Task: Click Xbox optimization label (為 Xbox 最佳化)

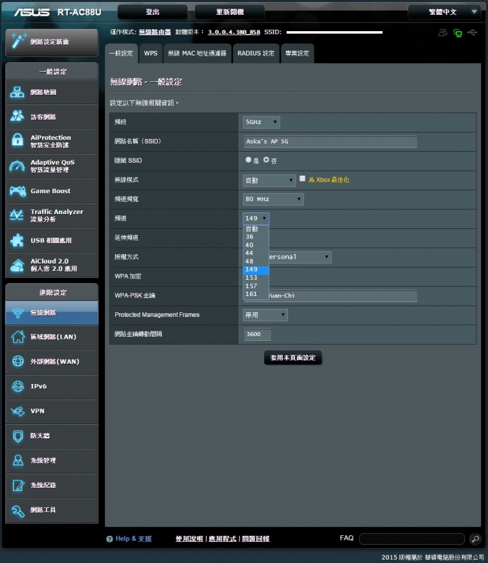Action: tap(329, 180)
